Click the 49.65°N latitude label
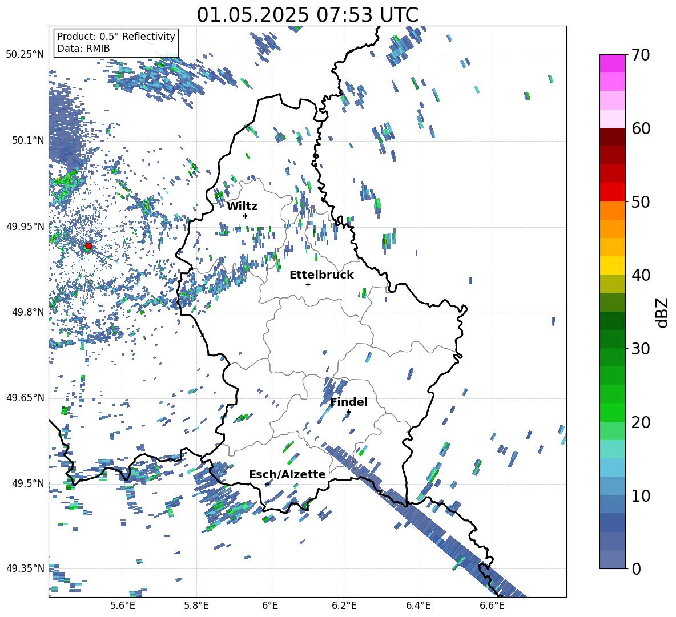This screenshot has height=617, width=676. pyautogui.click(x=25, y=398)
